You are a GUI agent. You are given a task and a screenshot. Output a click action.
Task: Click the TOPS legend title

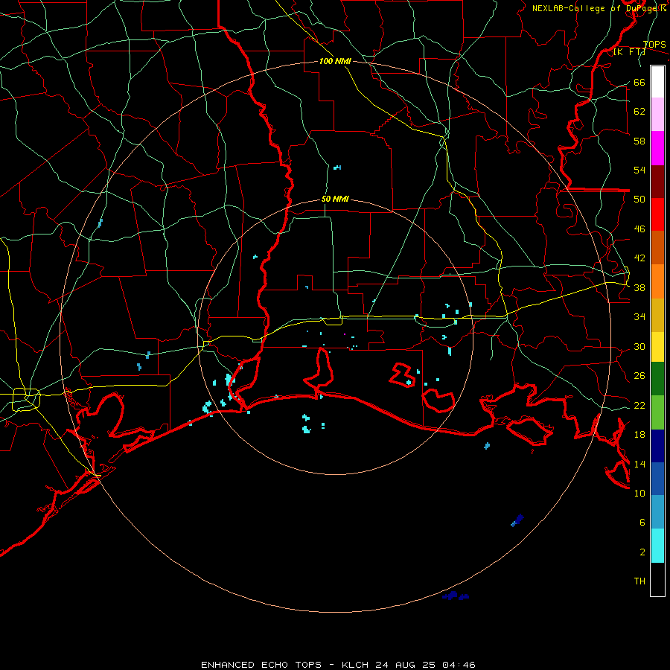click(654, 45)
